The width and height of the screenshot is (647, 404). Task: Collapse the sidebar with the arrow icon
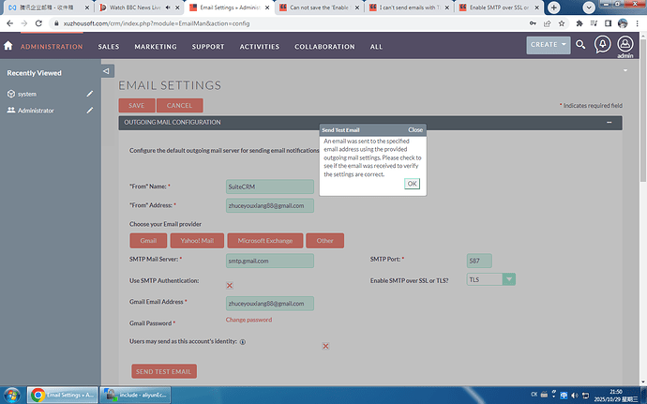[x=107, y=71]
